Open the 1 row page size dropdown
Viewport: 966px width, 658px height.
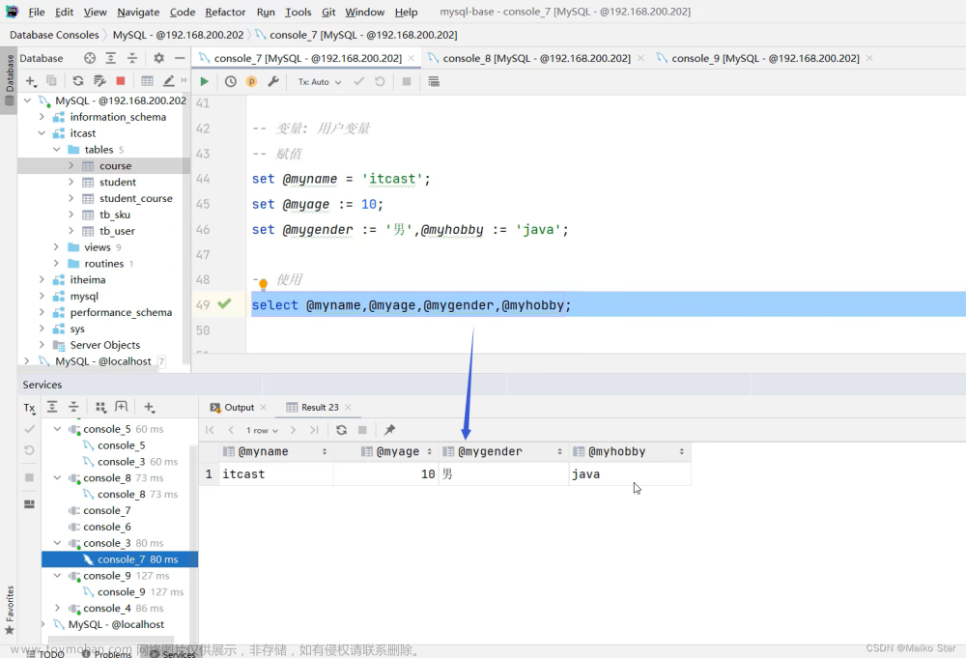(x=262, y=431)
